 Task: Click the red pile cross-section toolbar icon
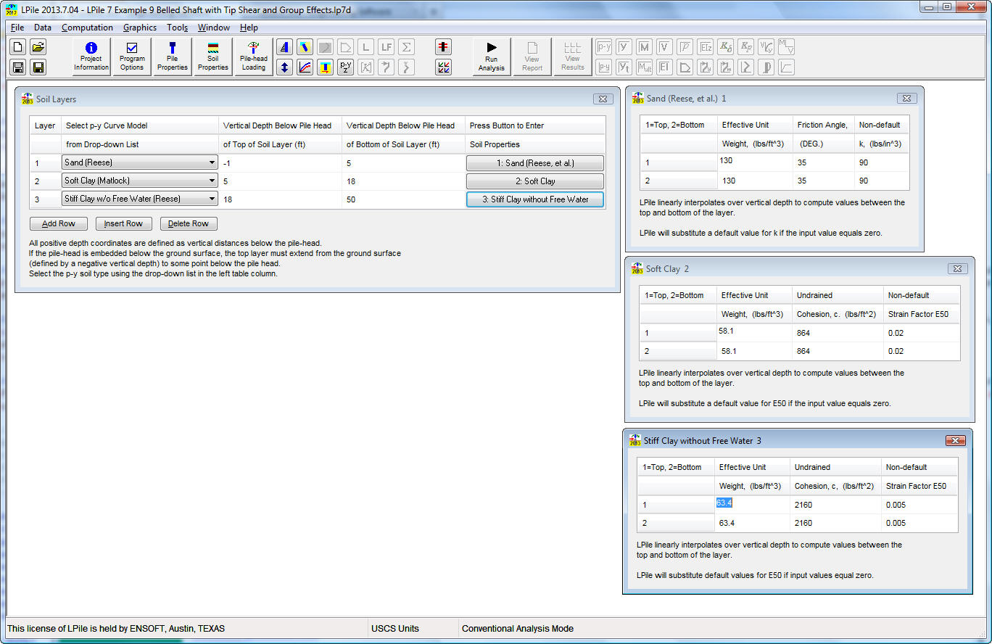(x=444, y=47)
